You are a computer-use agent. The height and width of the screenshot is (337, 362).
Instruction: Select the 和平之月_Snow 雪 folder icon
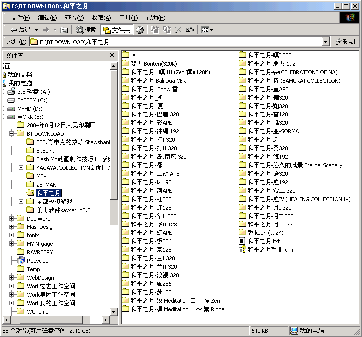click(126, 89)
